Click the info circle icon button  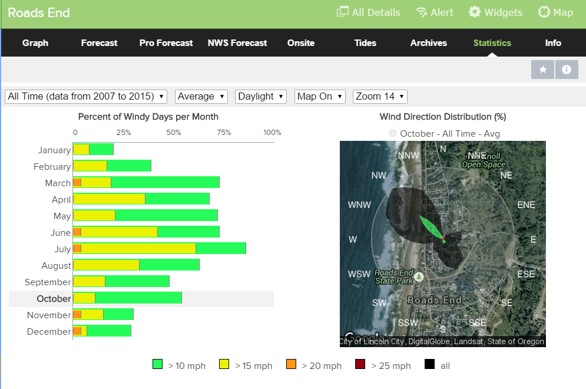click(567, 70)
